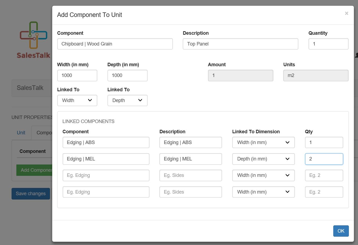
Task: Click third row empty Description field
Action: [191, 175]
